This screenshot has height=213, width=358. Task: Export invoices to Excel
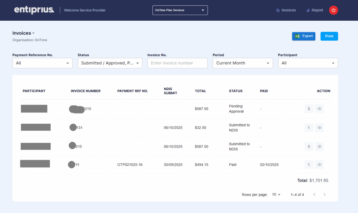(303, 36)
